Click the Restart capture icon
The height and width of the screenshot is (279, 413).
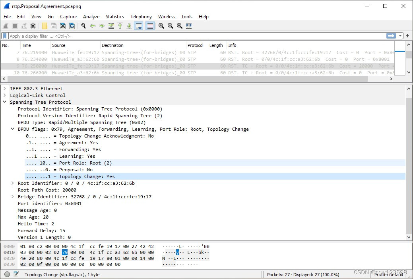pyautogui.click(x=24, y=26)
